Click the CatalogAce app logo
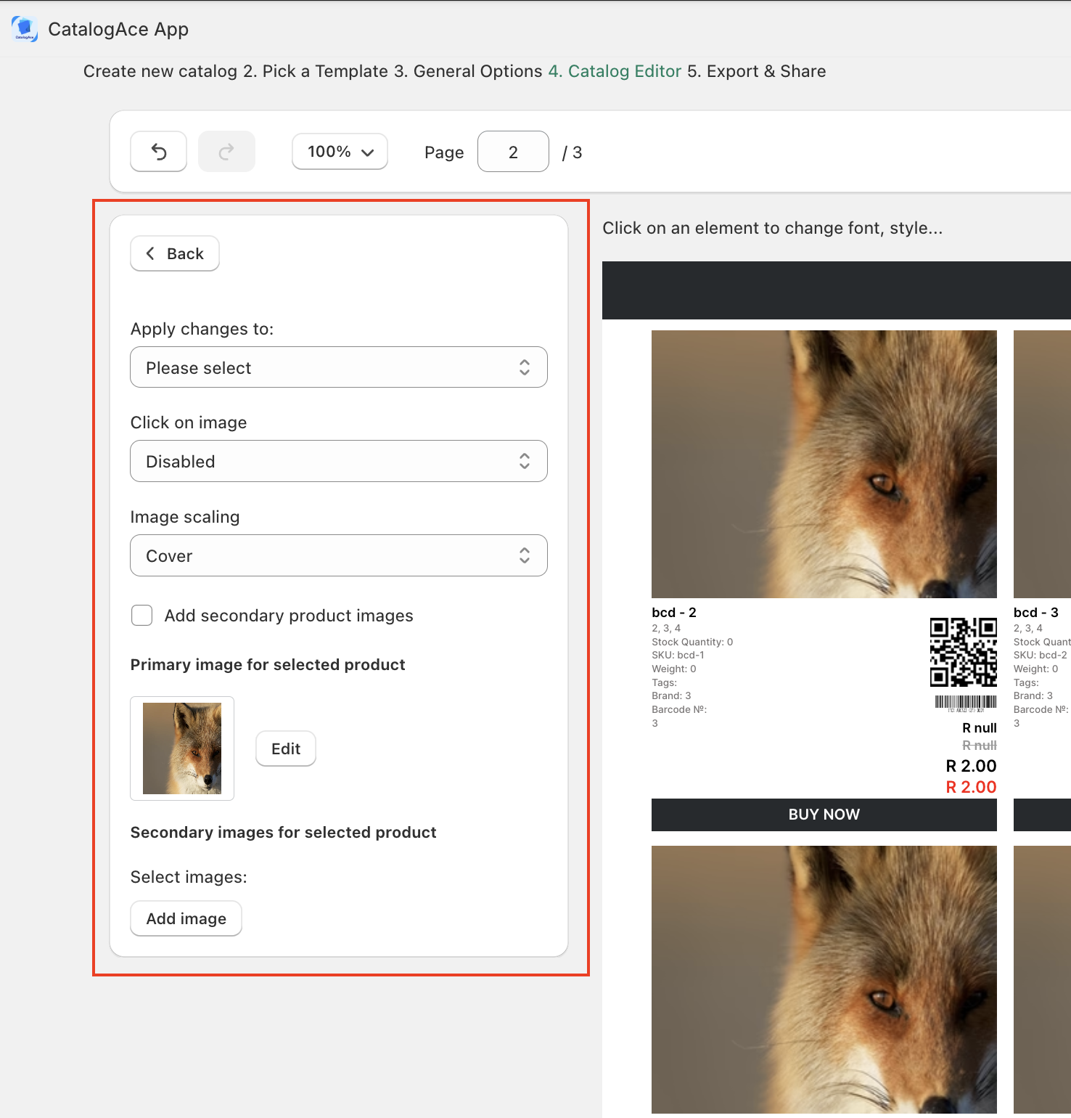The image size is (1071, 1118). (x=25, y=29)
